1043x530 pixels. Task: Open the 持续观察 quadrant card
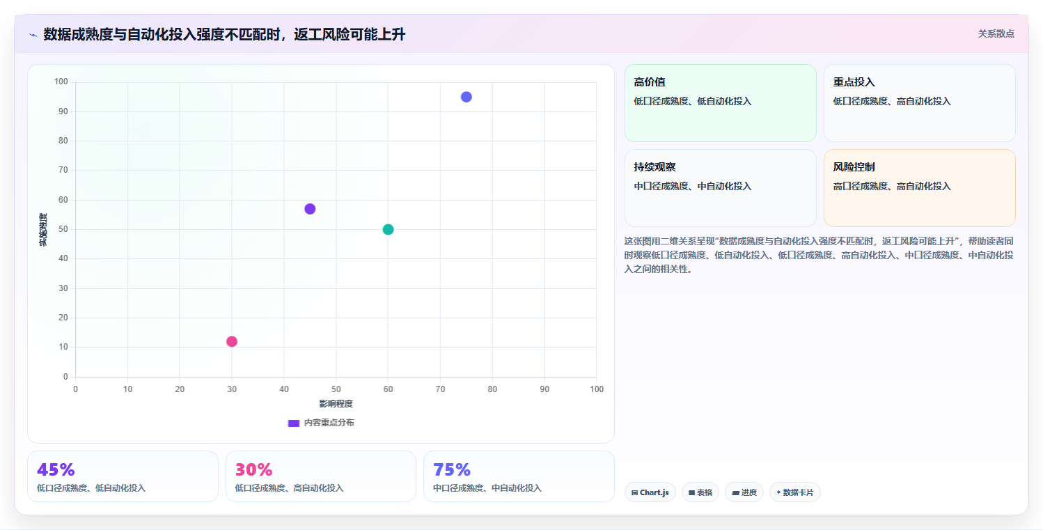tap(720, 188)
